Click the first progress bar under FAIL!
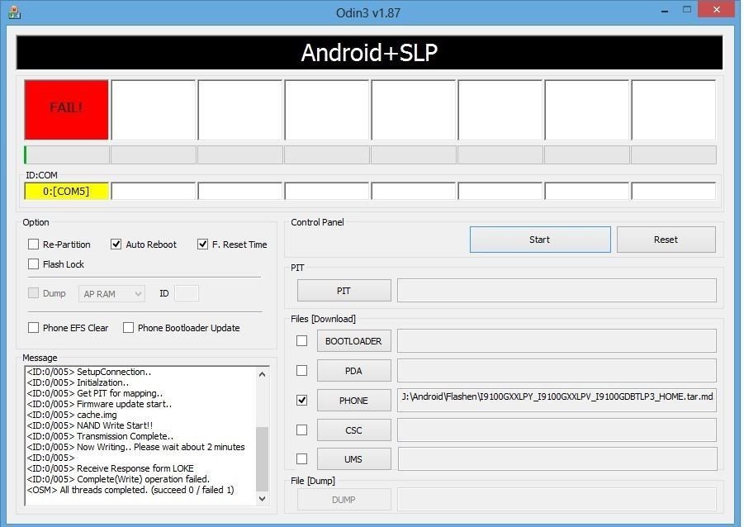This screenshot has width=744, height=527. tap(66, 154)
